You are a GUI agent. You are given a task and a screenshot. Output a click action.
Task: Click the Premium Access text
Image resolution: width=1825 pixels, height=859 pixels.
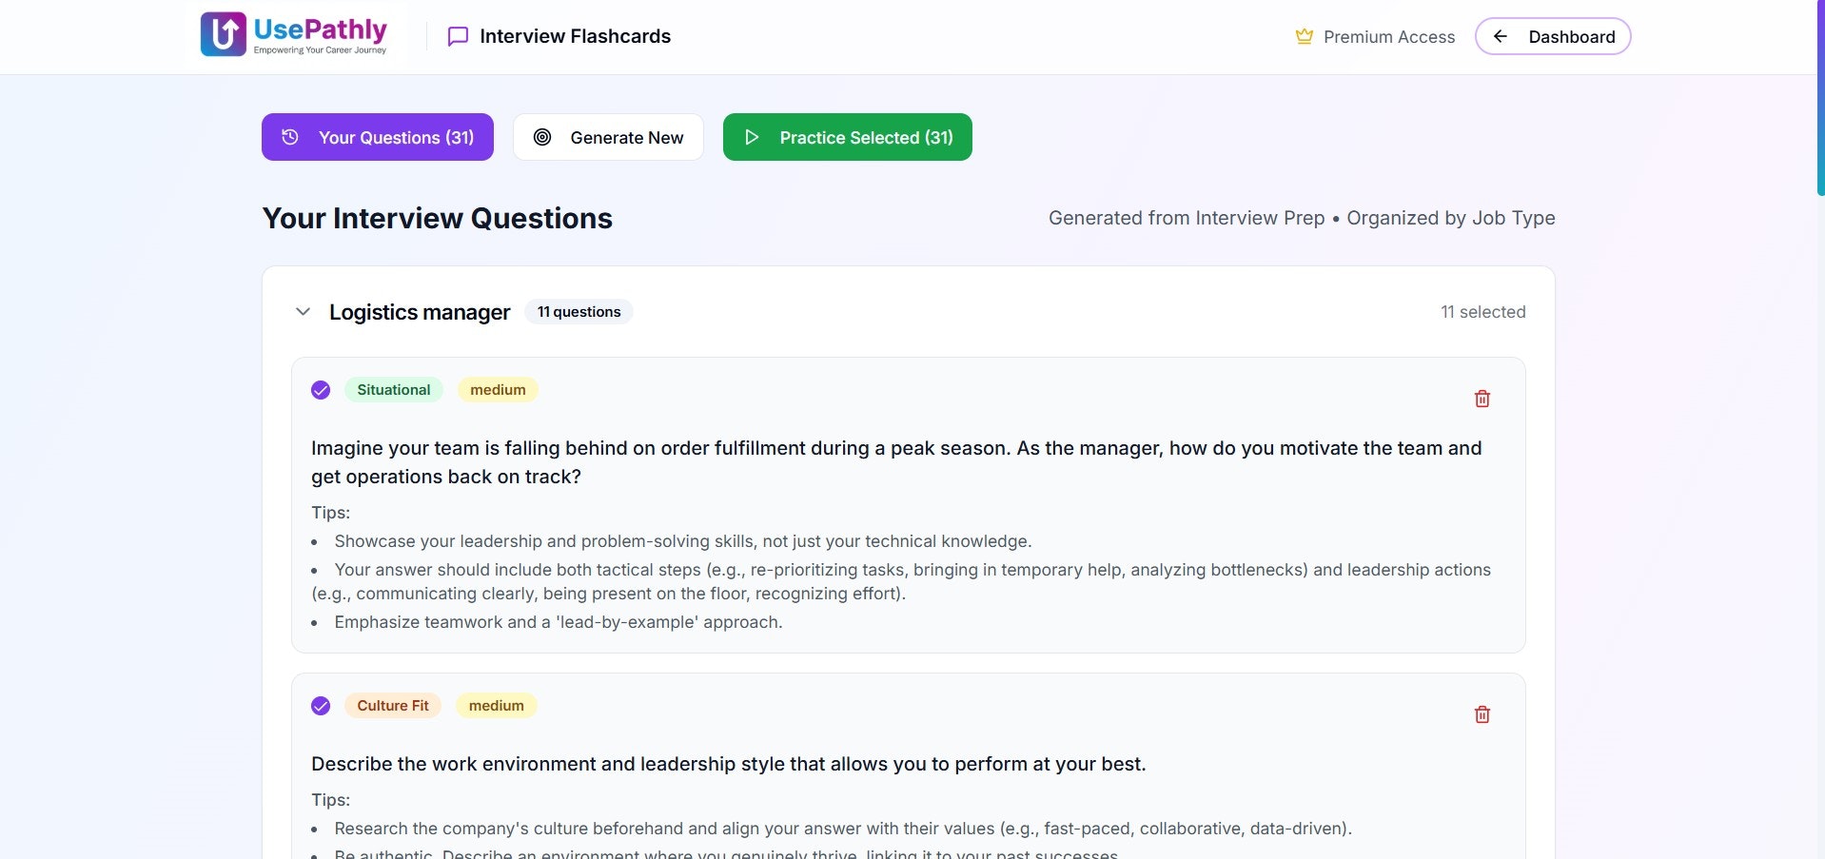[1388, 37]
